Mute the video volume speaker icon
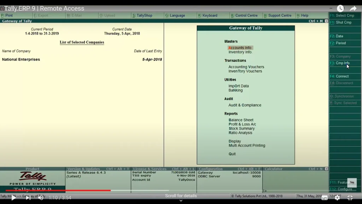The image size is (362, 204). (41, 198)
